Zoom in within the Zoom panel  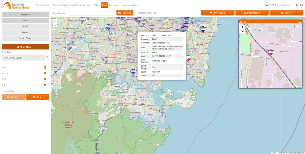[242, 27]
